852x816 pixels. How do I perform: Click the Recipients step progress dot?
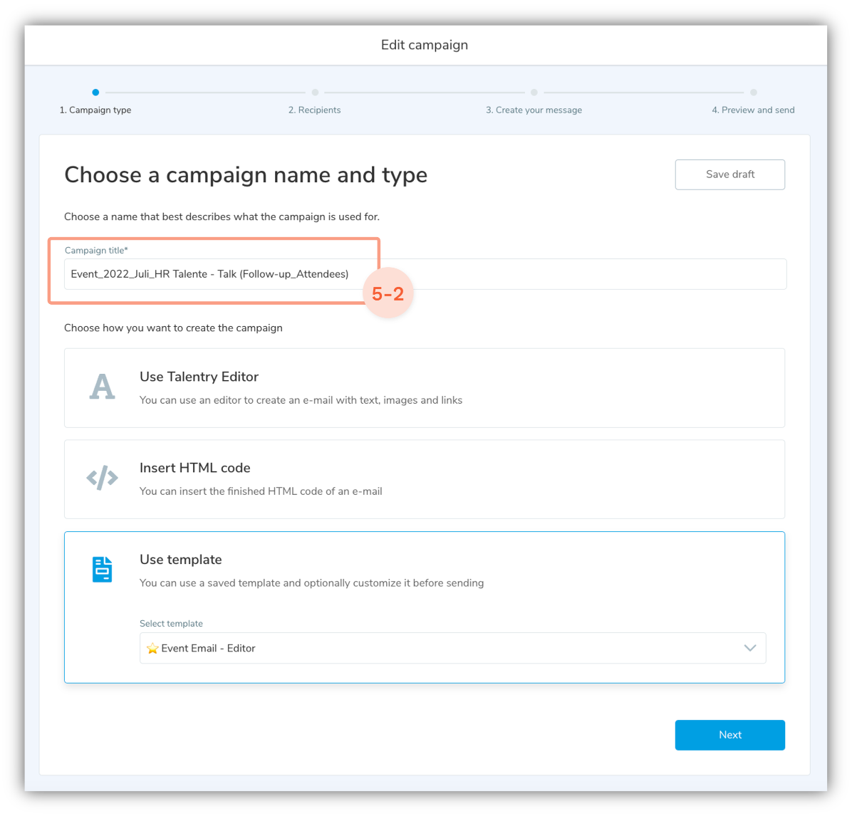click(x=315, y=93)
